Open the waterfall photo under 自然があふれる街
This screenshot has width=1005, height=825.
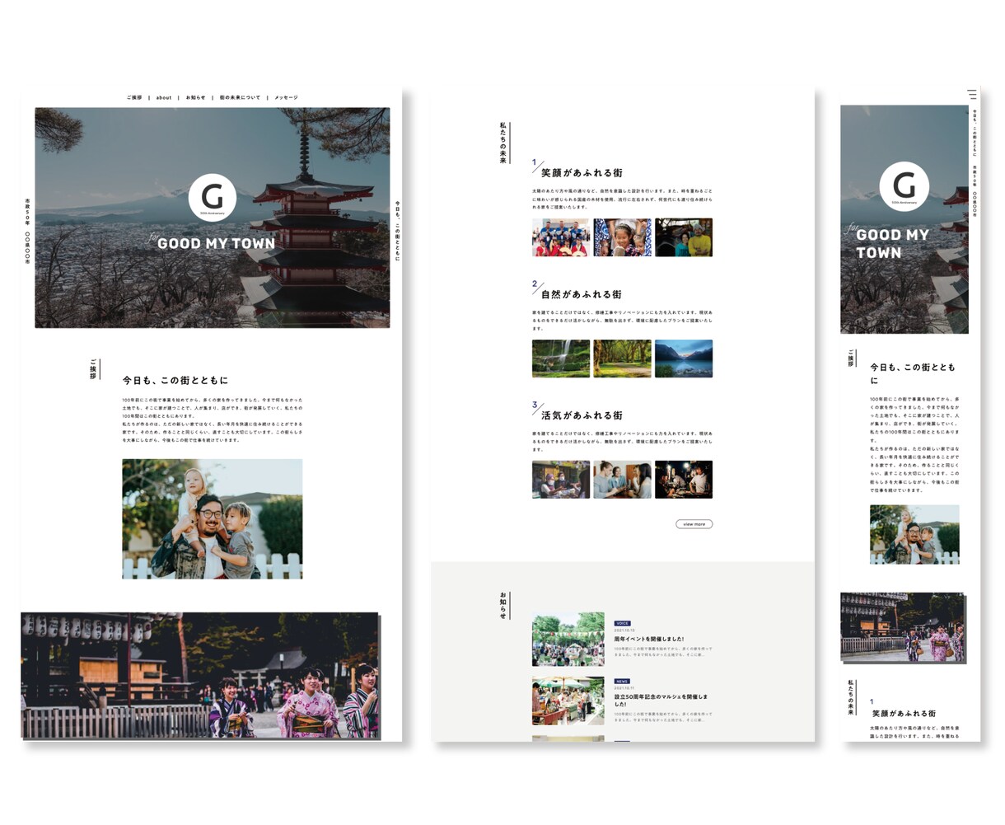click(561, 359)
